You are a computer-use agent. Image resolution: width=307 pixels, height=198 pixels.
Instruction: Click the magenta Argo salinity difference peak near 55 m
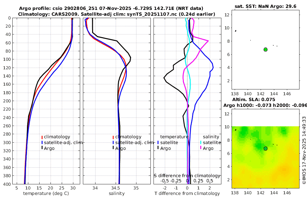click(x=208, y=41)
